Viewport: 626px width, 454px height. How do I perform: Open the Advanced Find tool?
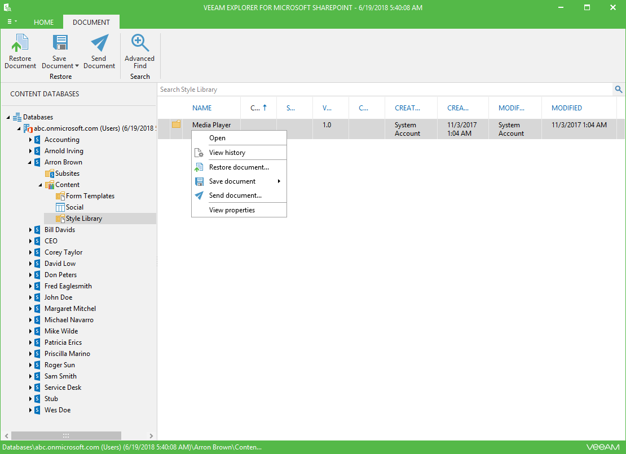pyautogui.click(x=140, y=51)
